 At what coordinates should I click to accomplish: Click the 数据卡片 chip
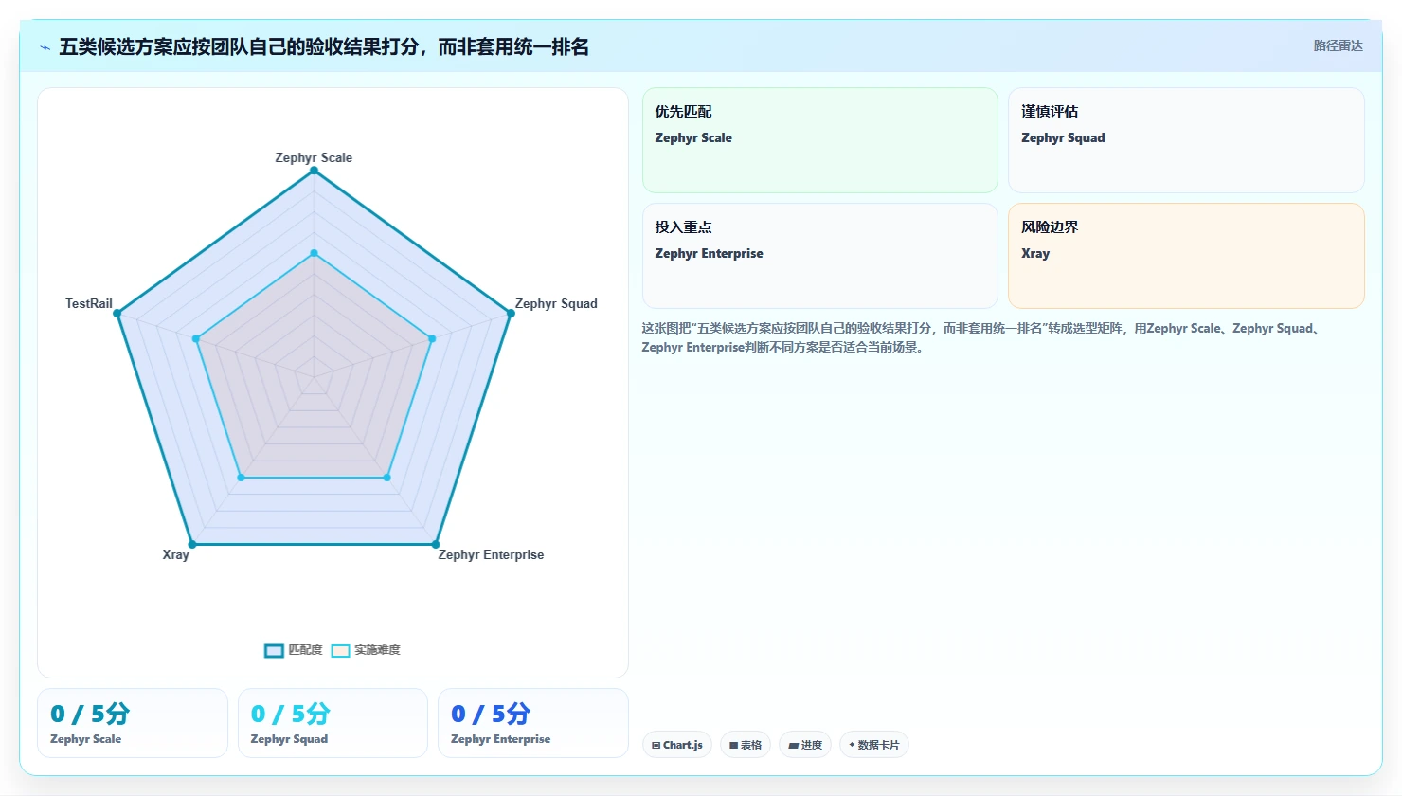[x=874, y=745]
